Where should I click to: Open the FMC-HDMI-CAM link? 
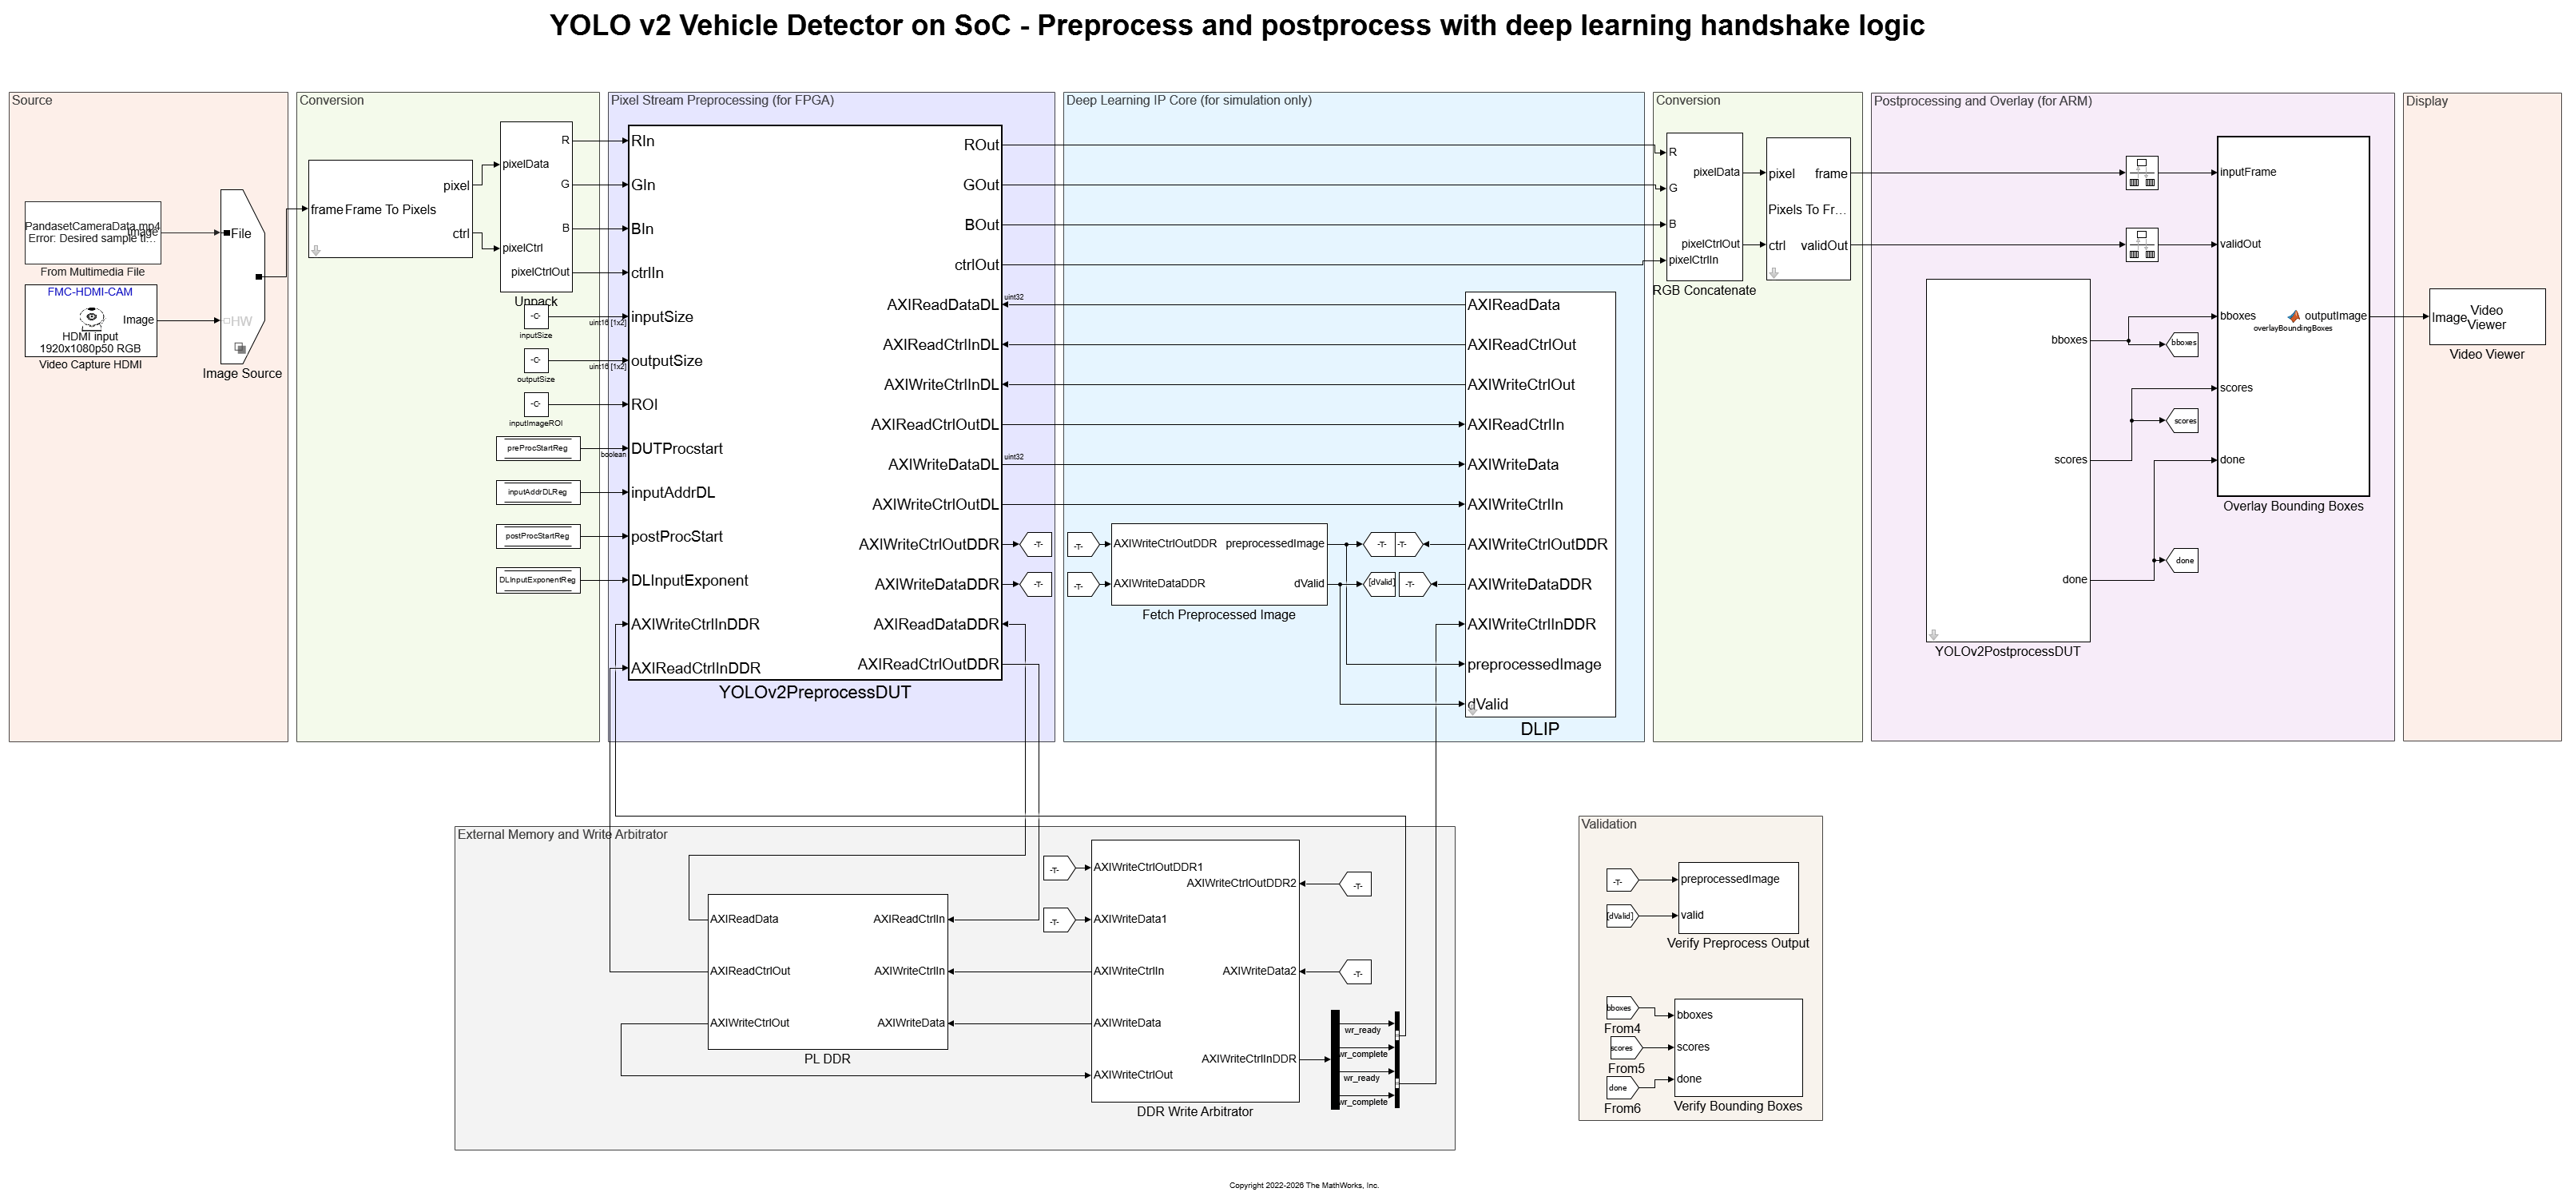[x=89, y=292]
